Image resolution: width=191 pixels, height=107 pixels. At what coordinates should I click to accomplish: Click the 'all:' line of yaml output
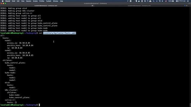click(3, 36)
